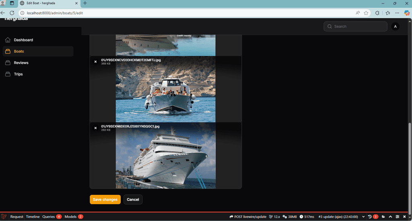Open Debugbar settings sliders icon

click(x=397, y=217)
